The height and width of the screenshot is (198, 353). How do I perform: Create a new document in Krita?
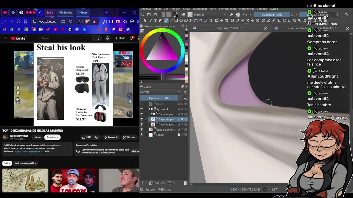pos(143,15)
